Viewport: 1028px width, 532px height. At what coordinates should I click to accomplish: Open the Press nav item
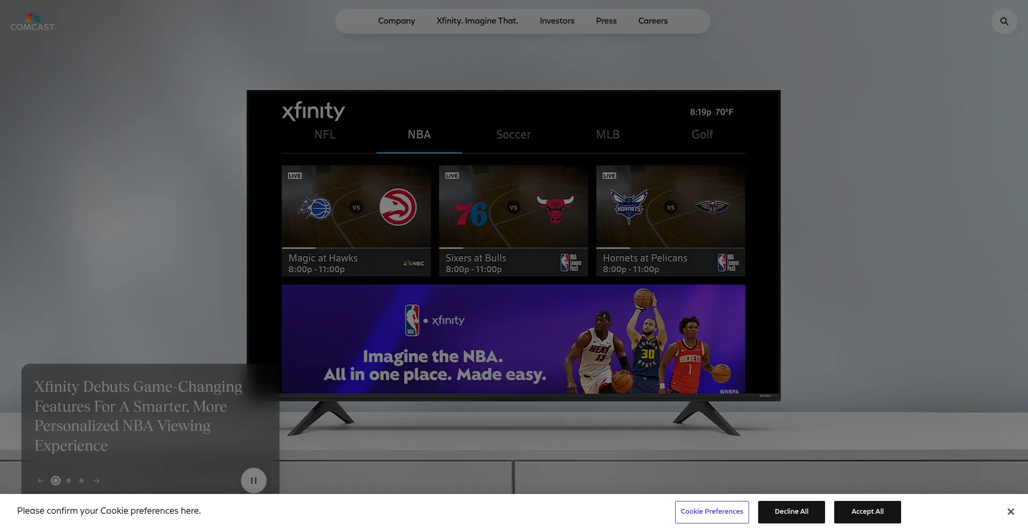click(x=606, y=21)
